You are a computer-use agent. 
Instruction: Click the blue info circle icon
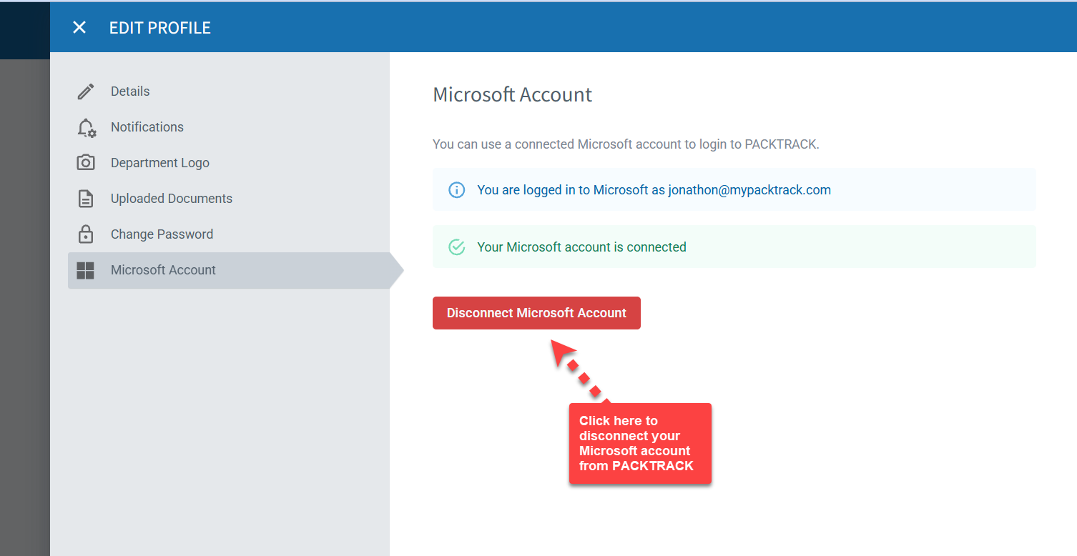[x=456, y=190]
